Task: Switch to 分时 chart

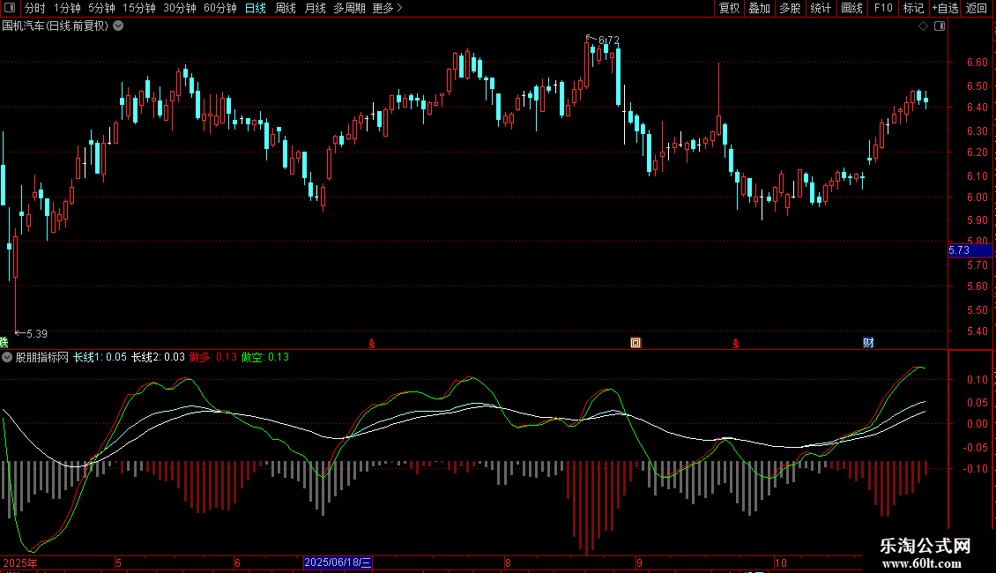Action: point(35,8)
